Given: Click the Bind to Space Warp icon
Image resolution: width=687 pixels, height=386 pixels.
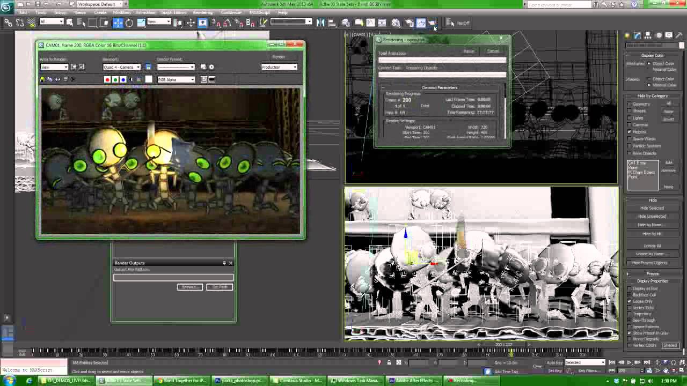Looking at the screenshot, I should (x=31, y=23).
